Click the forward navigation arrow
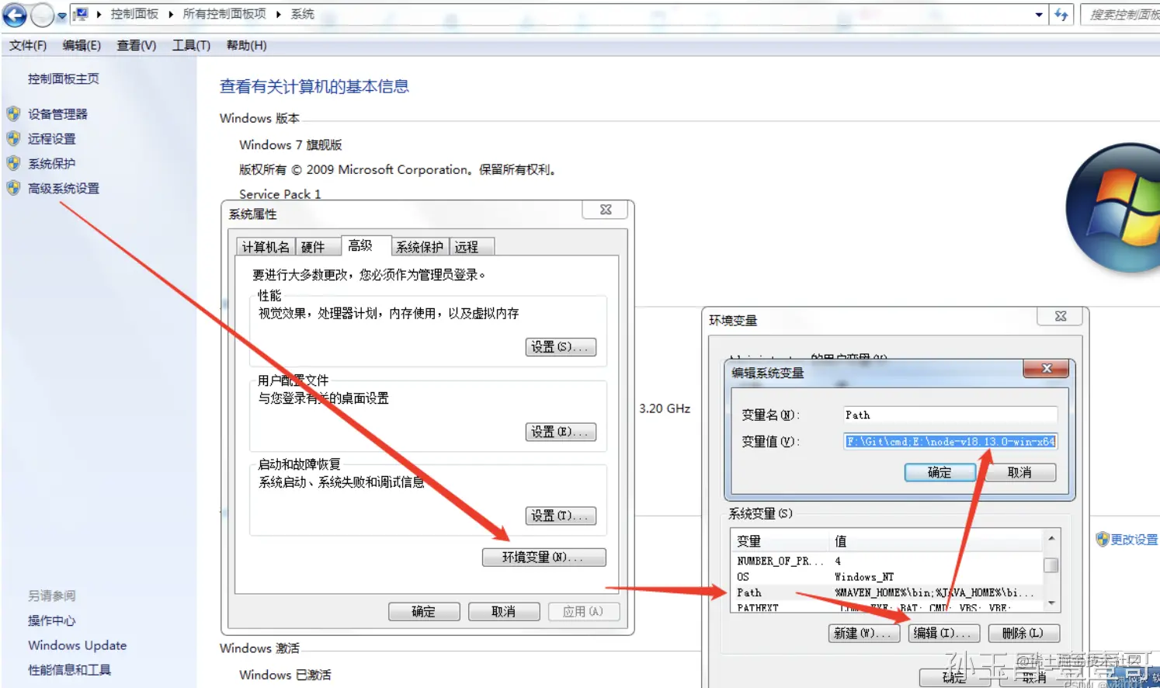 43,15
